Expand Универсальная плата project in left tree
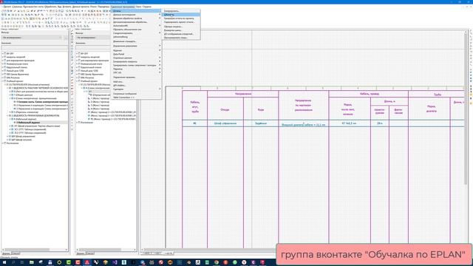The height and width of the screenshot is (266, 473). click(x=3, y=64)
